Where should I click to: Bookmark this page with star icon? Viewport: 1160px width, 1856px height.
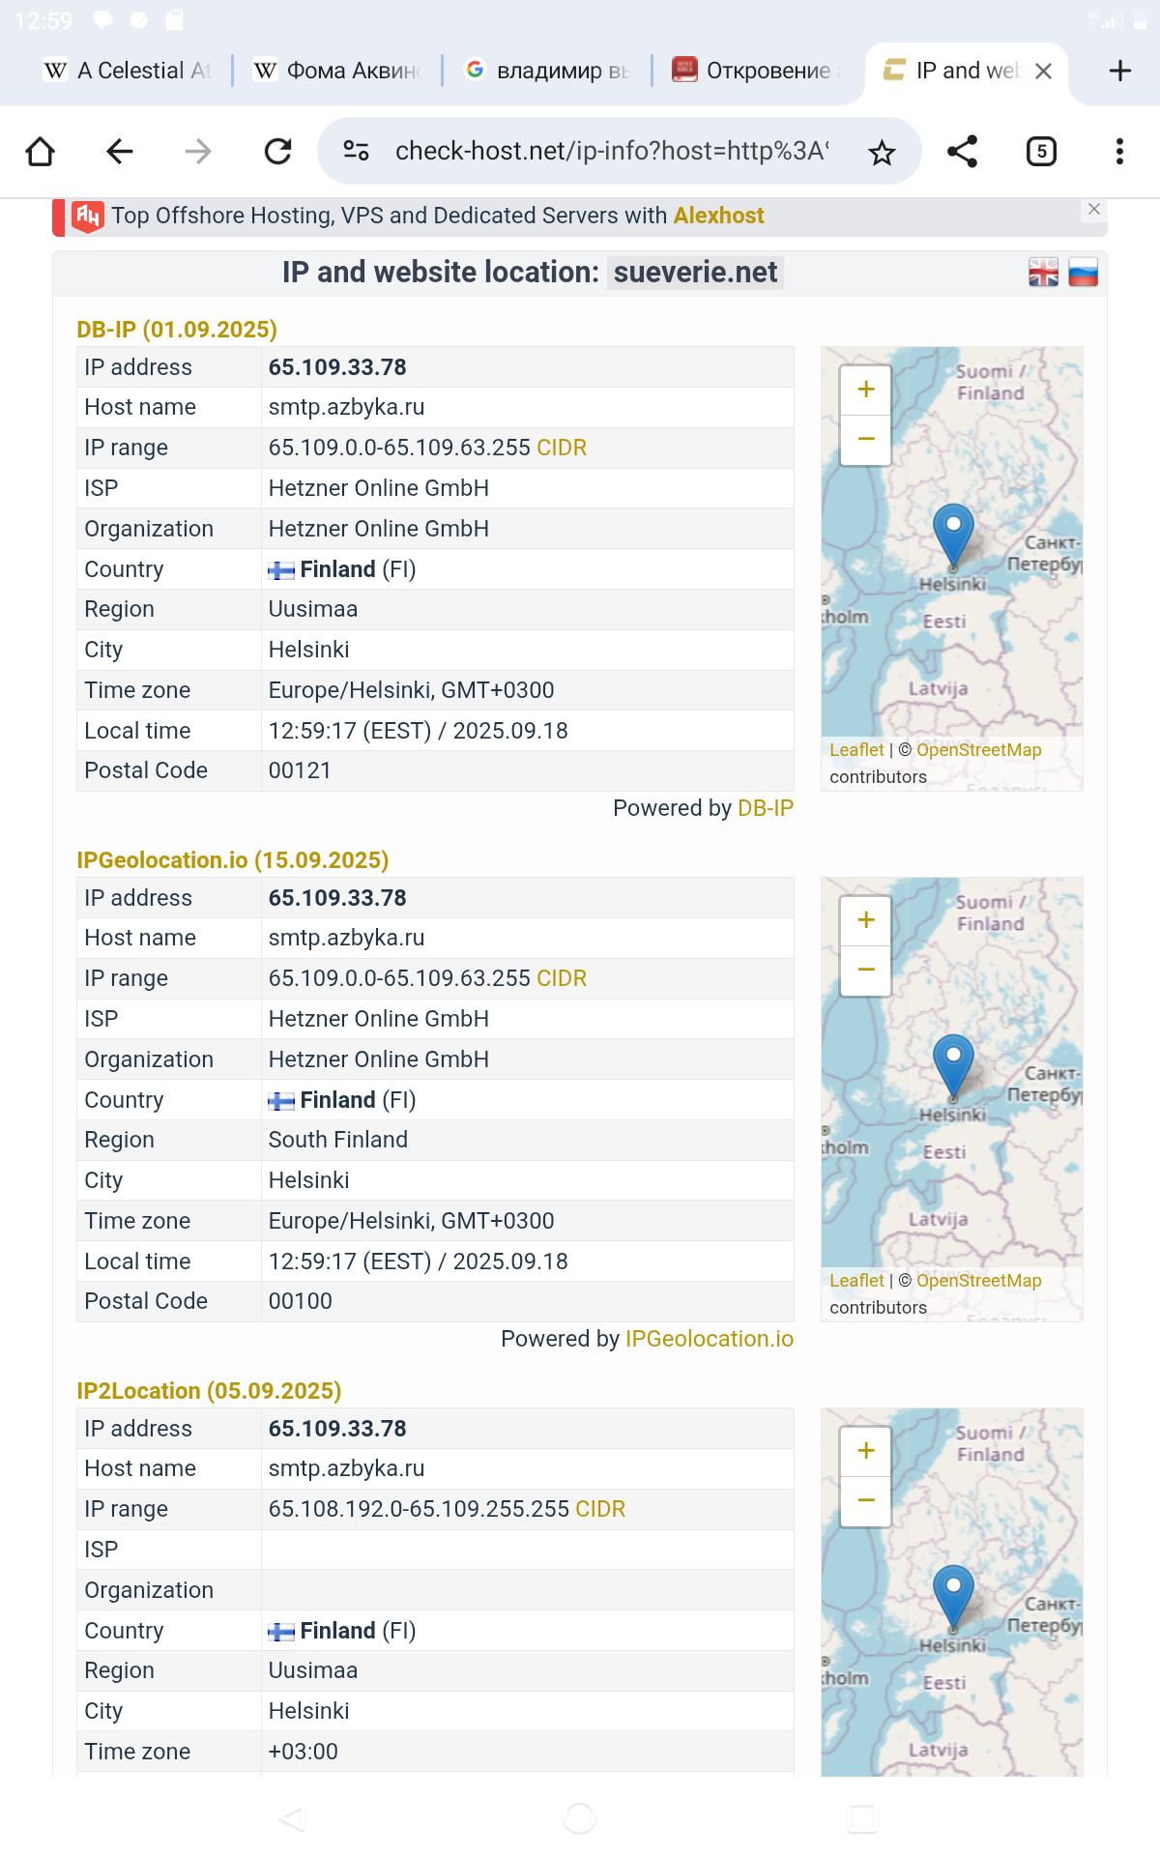pyautogui.click(x=882, y=152)
